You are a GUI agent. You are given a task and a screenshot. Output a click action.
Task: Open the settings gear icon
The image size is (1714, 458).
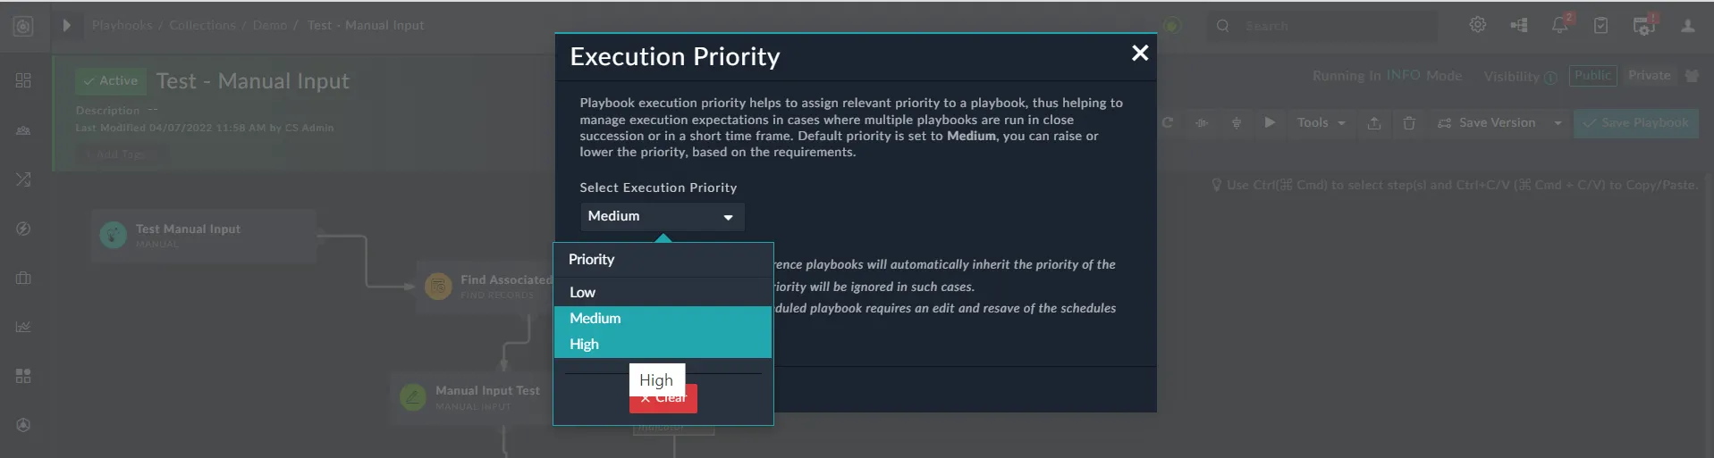1478,25
